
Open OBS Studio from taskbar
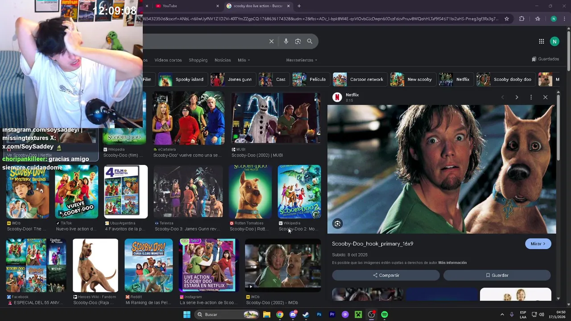[x=371, y=315]
